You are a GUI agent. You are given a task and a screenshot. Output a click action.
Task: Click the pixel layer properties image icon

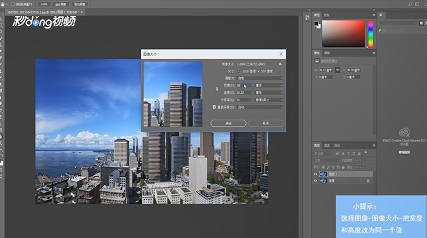(317, 61)
